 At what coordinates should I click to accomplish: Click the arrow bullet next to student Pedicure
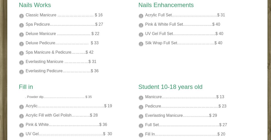[x=141, y=107]
